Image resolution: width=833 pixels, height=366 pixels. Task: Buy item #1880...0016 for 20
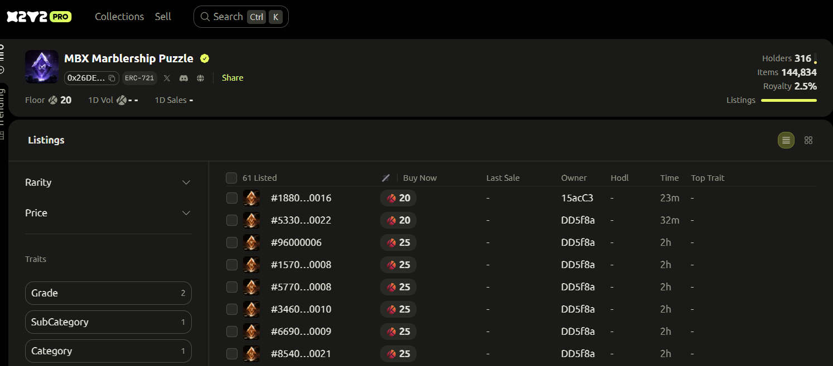pos(399,198)
